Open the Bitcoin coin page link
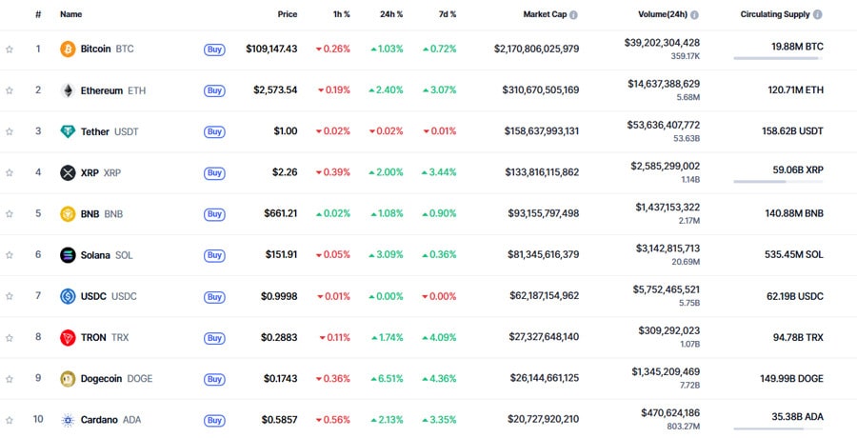The height and width of the screenshot is (438, 857). [107, 50]
